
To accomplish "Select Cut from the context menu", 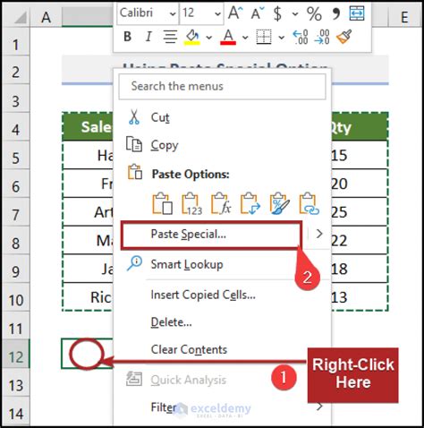I will pos(160,117).
